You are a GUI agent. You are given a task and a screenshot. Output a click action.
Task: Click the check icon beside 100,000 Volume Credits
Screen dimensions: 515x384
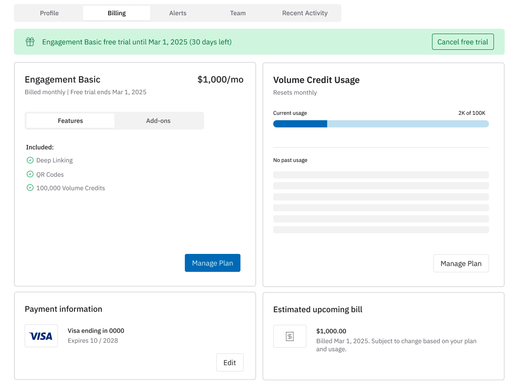pos(30,188)
